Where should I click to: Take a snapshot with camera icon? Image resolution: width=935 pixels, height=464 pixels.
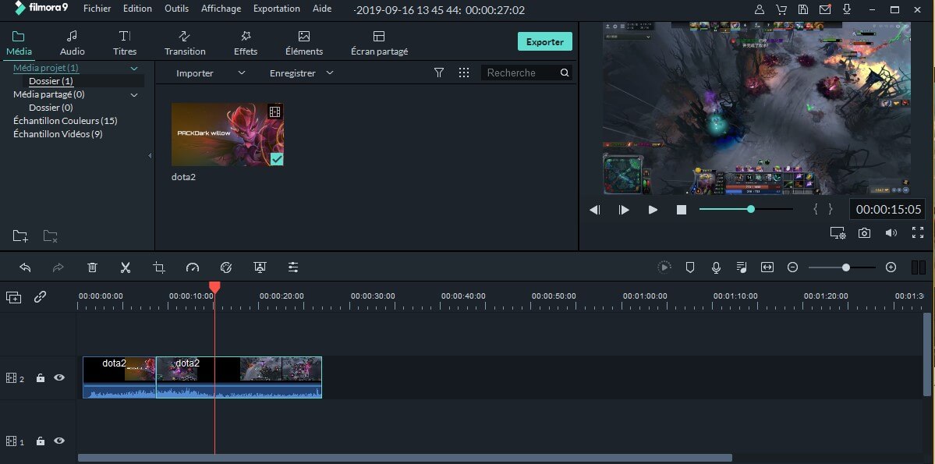(x=864, y=232)
